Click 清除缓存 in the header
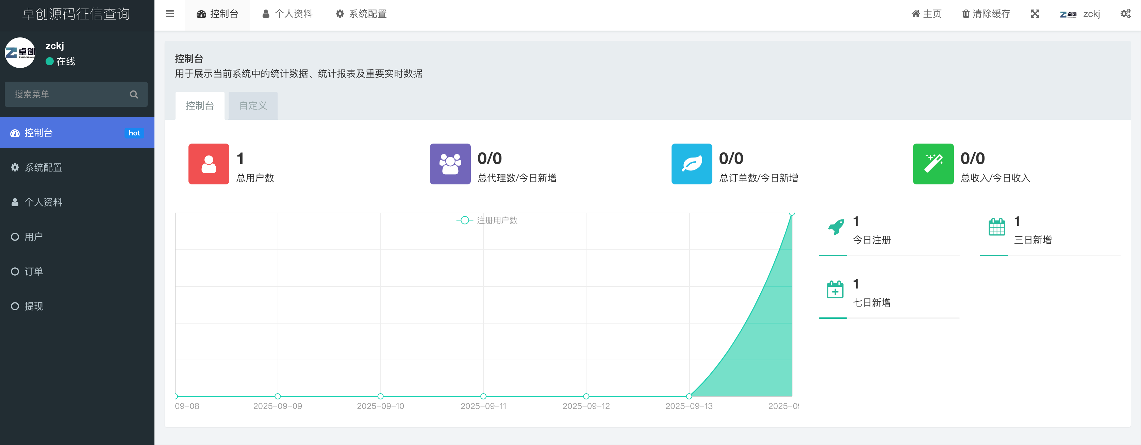The image size is (1141, 445). point(987,14)
